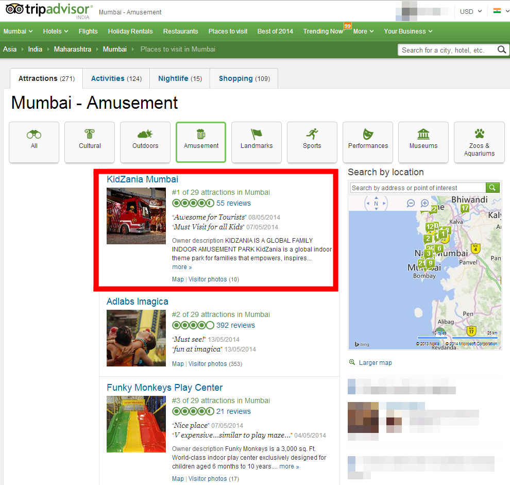The height and width of the screenshot is (485, 510).
Task: Zoom in on the map
Action: (424, 203)
